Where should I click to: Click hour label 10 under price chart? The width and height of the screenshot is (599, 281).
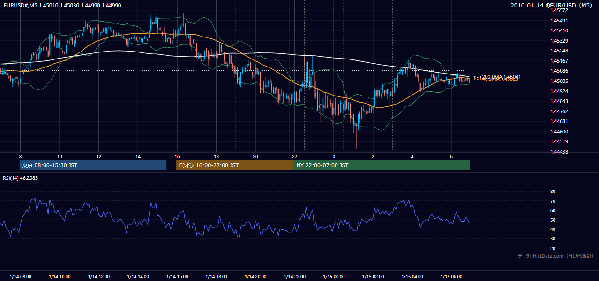click(x=60, y=156)
